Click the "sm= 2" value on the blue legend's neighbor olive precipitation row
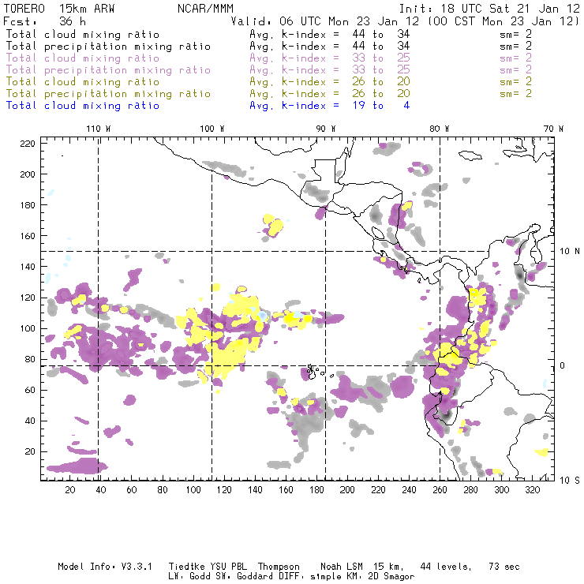Image resolution: width=584 pixels, height=584 pixels. [x=515, y=93]
